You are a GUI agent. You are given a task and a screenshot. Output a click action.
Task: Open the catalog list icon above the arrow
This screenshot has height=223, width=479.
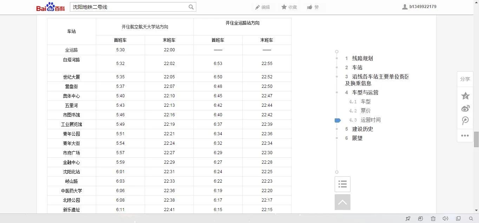(x=342, y=184)
